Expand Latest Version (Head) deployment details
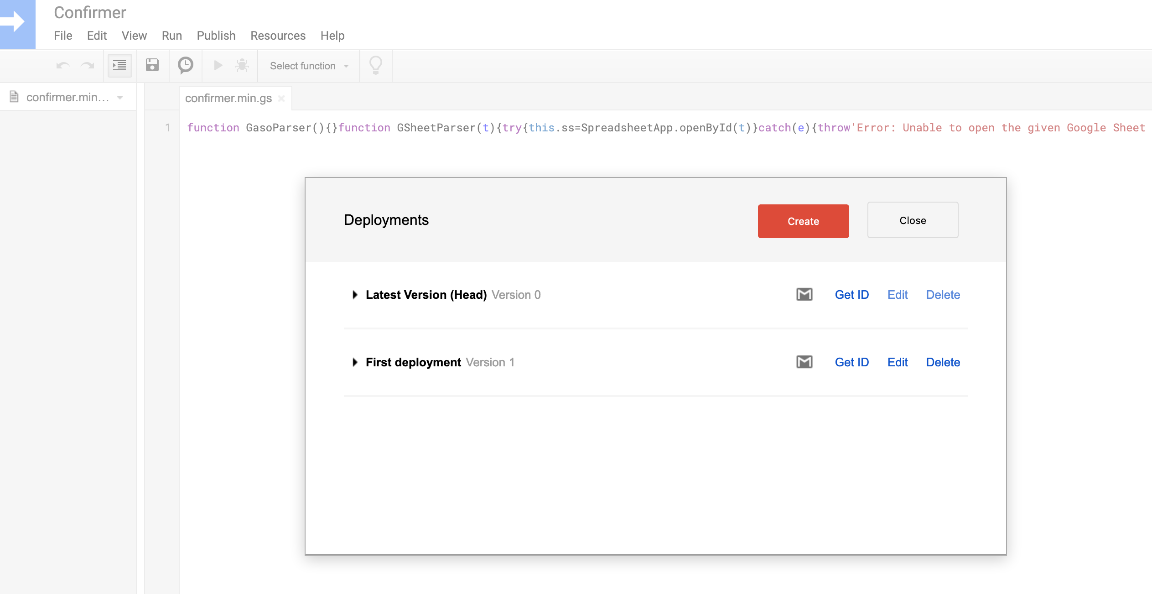 355,295
